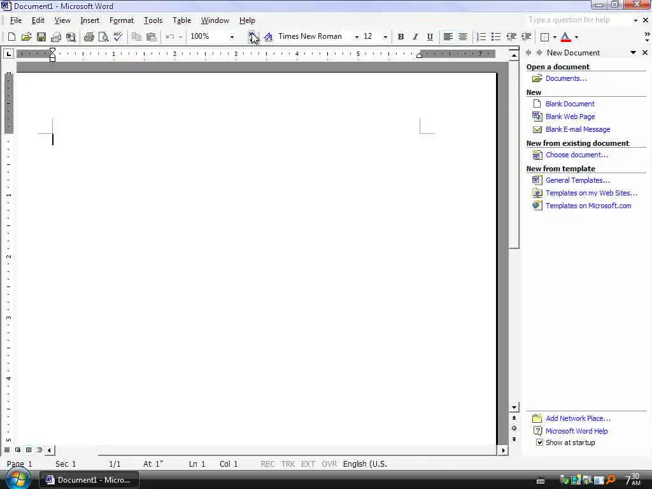Image resolution: width=652 pixels, height=489 pixels.
Task: Open General Templates... link
Action: [x=578, y=180]
